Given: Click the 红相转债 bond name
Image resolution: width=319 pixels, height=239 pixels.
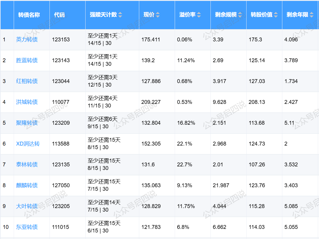Looking at the screenshot, I should pyautogui.click(x=27, y=81).
